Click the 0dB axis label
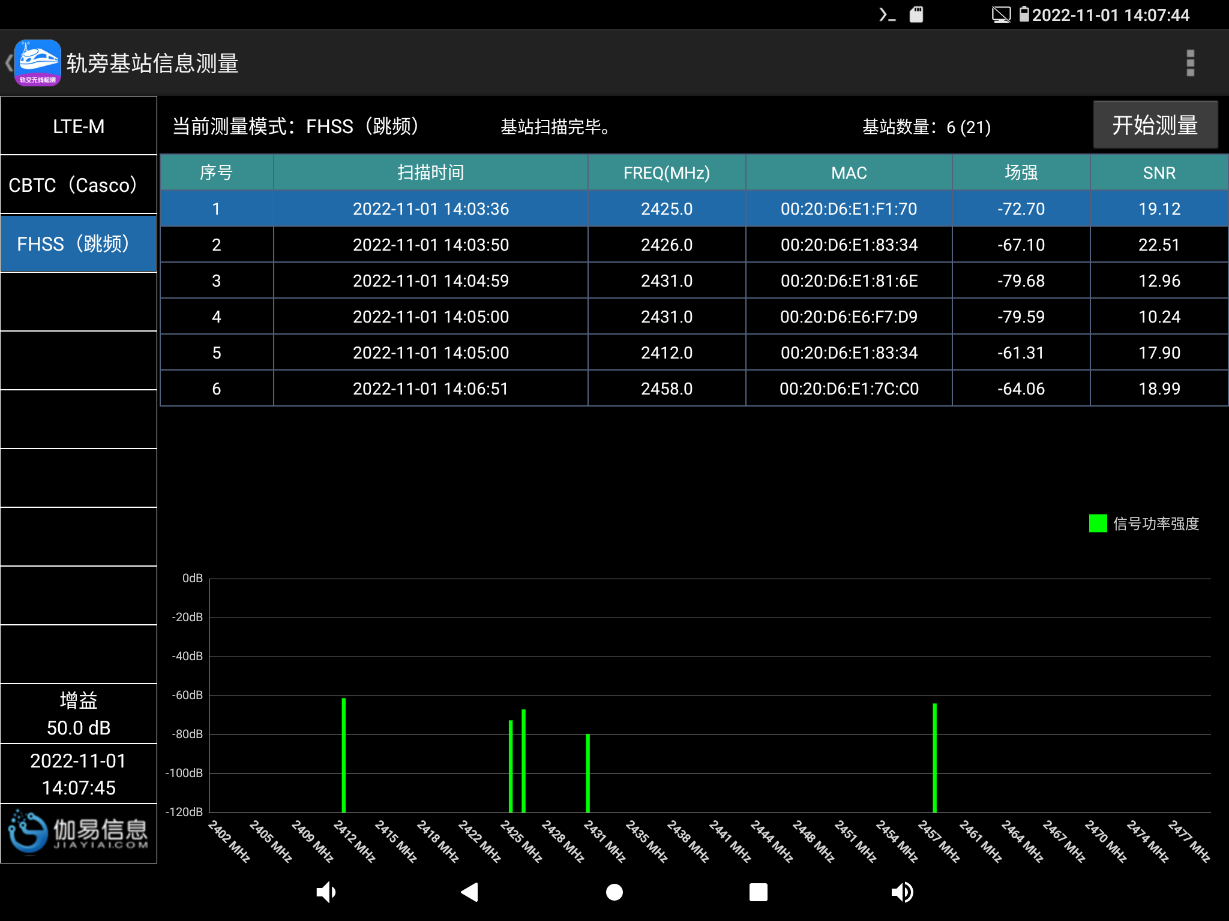This screenshot has height=921, width=1229. click(x=193, y=578)
